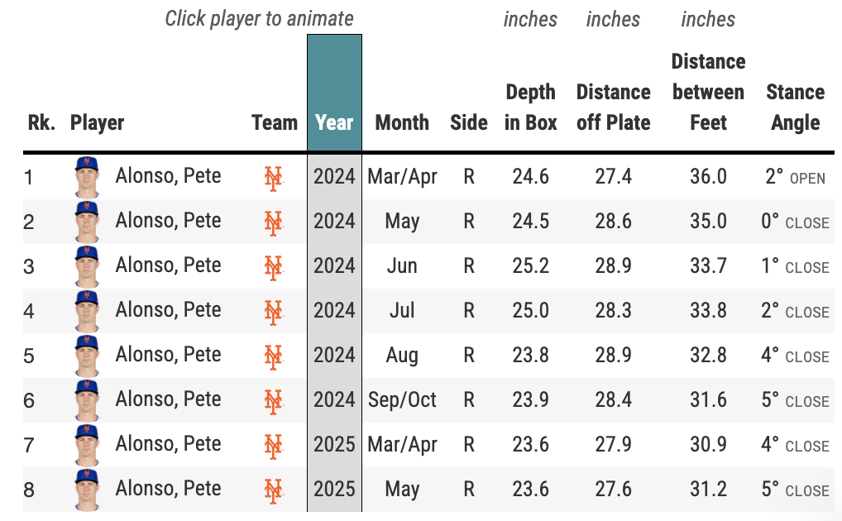Animate the Alonso, Pete name in rank 2 row
Image resolution: width=842 pixels, height=521 pixels.
[x=168, y=221]
